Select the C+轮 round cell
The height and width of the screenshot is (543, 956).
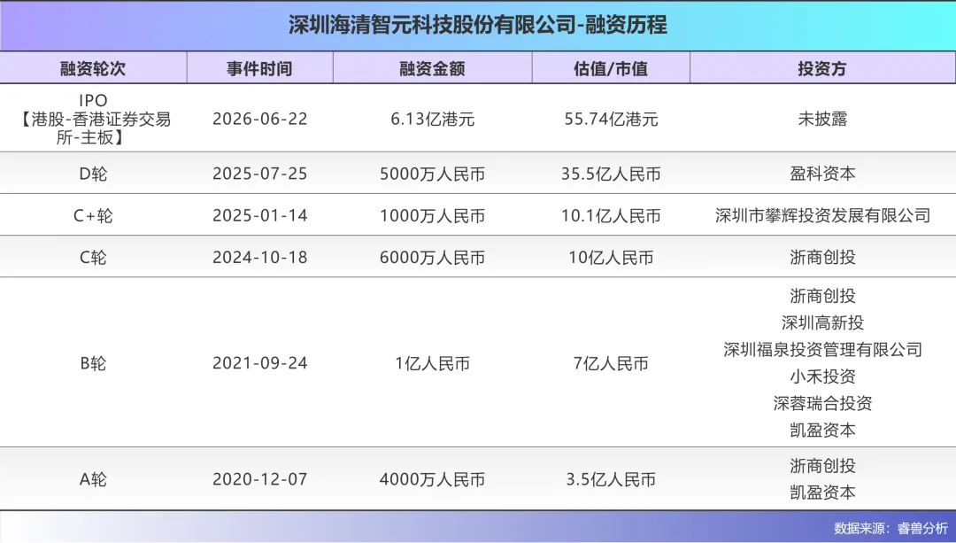click(93, 215)
